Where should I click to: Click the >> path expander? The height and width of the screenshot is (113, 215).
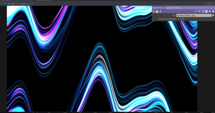click(x=32, y=4)
